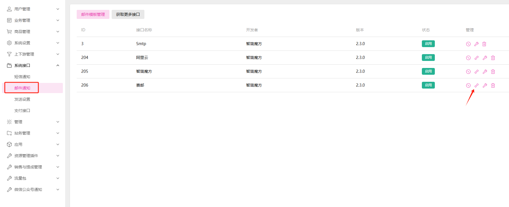Delete the 赛邮 interface via trash icon
Screen dimensions: 509x207
[493, 85]
